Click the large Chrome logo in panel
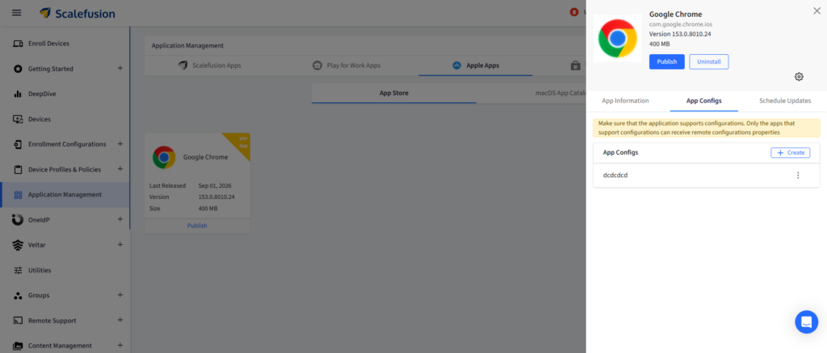The height and width of the screenshot is (353, 827). pyautogui.click(x=617, y=39)
